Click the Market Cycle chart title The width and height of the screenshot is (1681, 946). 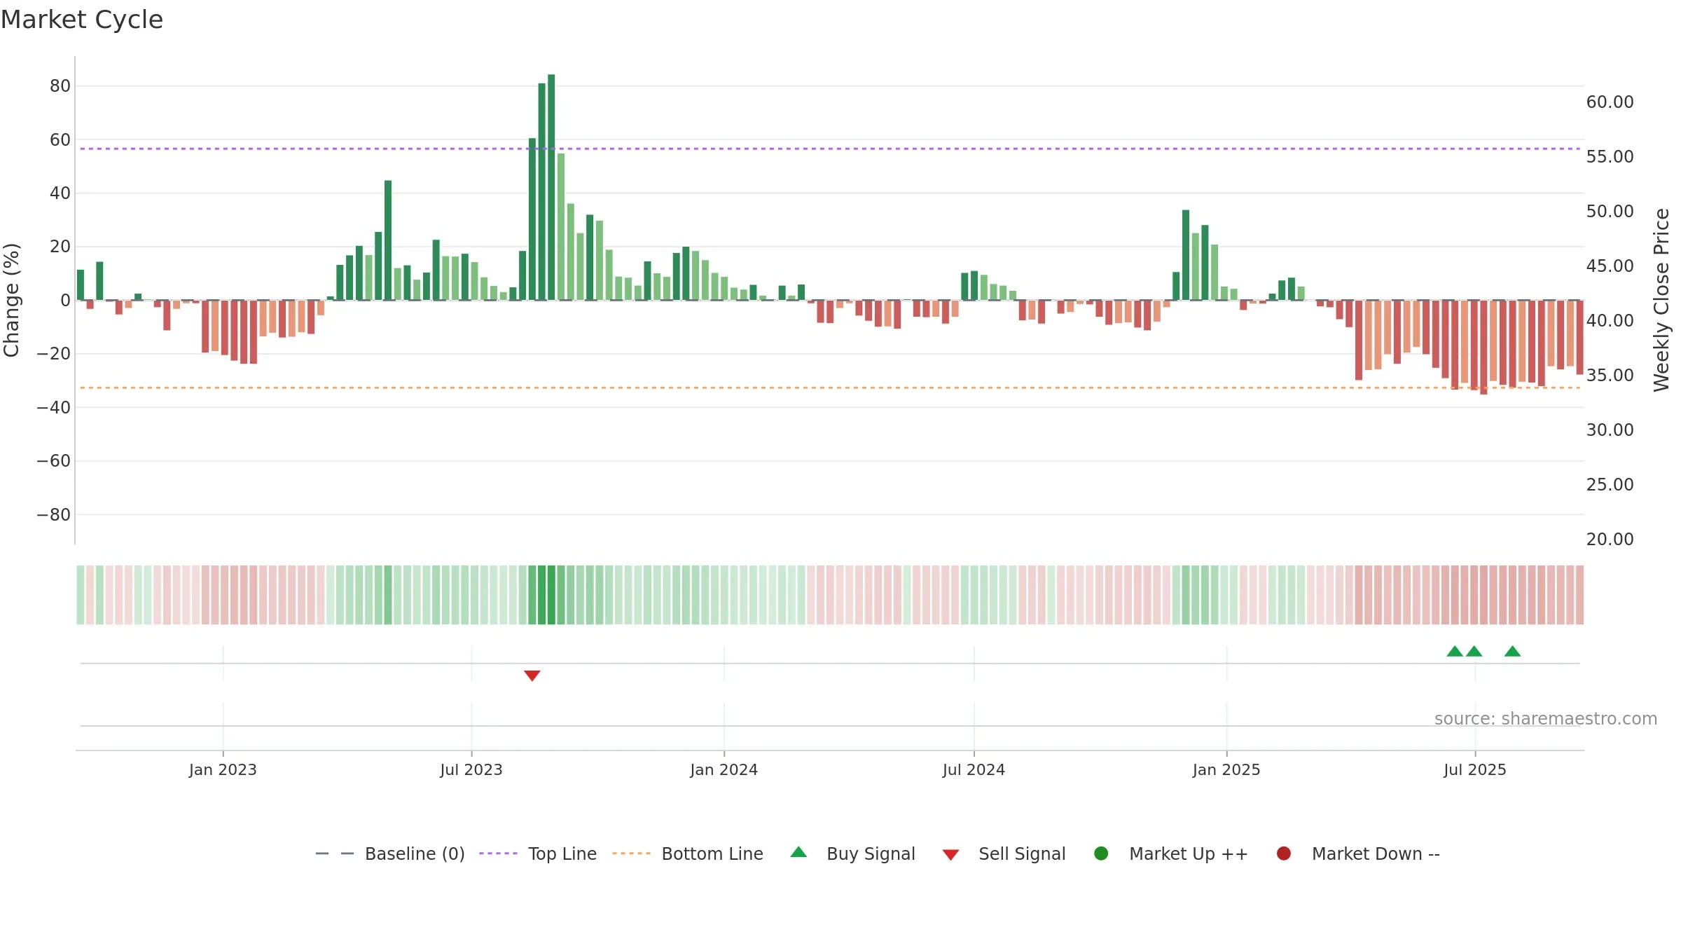coord(82,20)
